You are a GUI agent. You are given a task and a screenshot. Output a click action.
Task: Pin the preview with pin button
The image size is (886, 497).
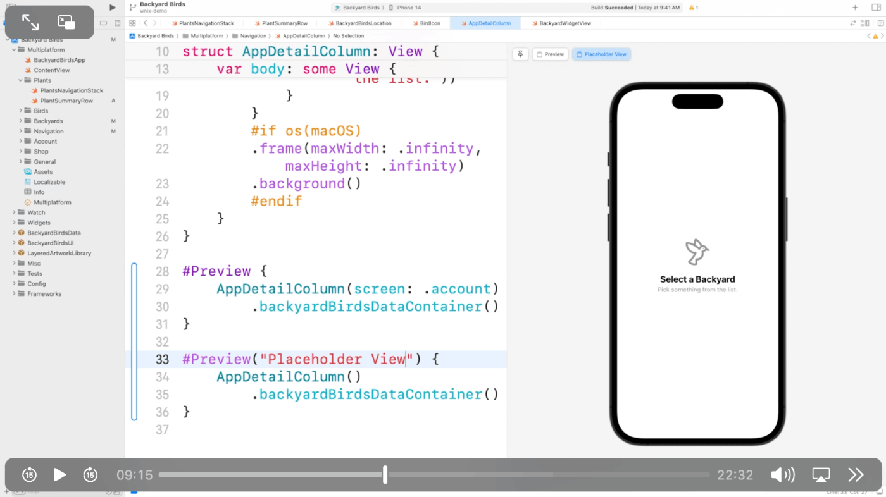[520, 54]
